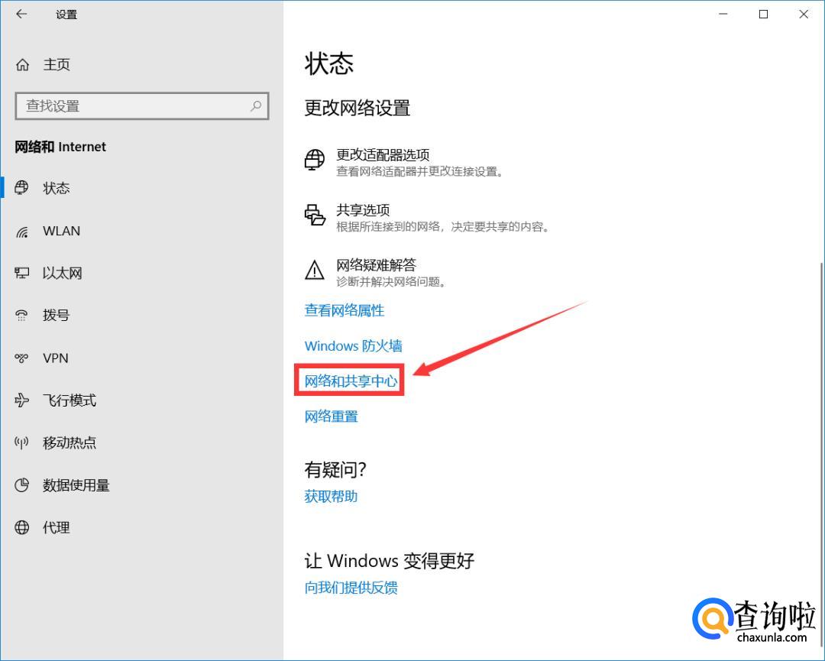The width and height of the screenshot is (825, 661).
Task: Click the VPN icon in sidebar
Action: (x=21, y=358)
